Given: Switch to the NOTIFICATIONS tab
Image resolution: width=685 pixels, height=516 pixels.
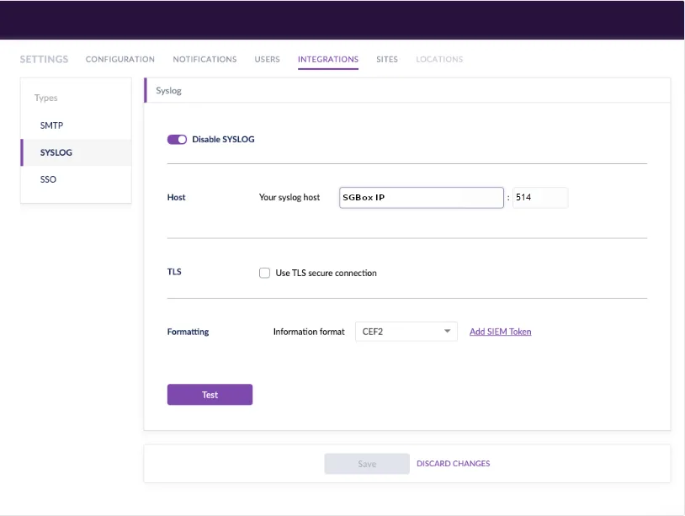Looking at the screenshot, I should (204, 59).
